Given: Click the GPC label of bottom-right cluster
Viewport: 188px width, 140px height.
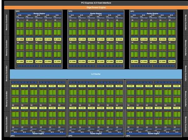Looking at the screenshot, I should click(128, 136).
